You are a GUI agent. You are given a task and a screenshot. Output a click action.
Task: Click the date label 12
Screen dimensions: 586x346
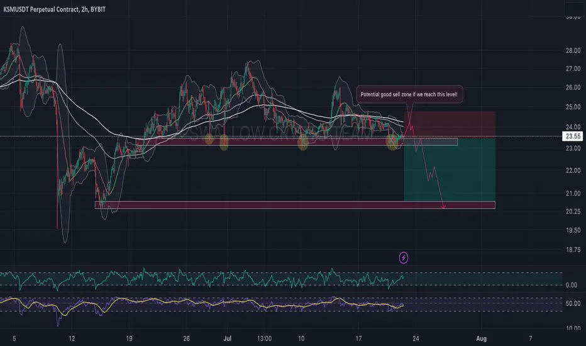click(72, 338)
